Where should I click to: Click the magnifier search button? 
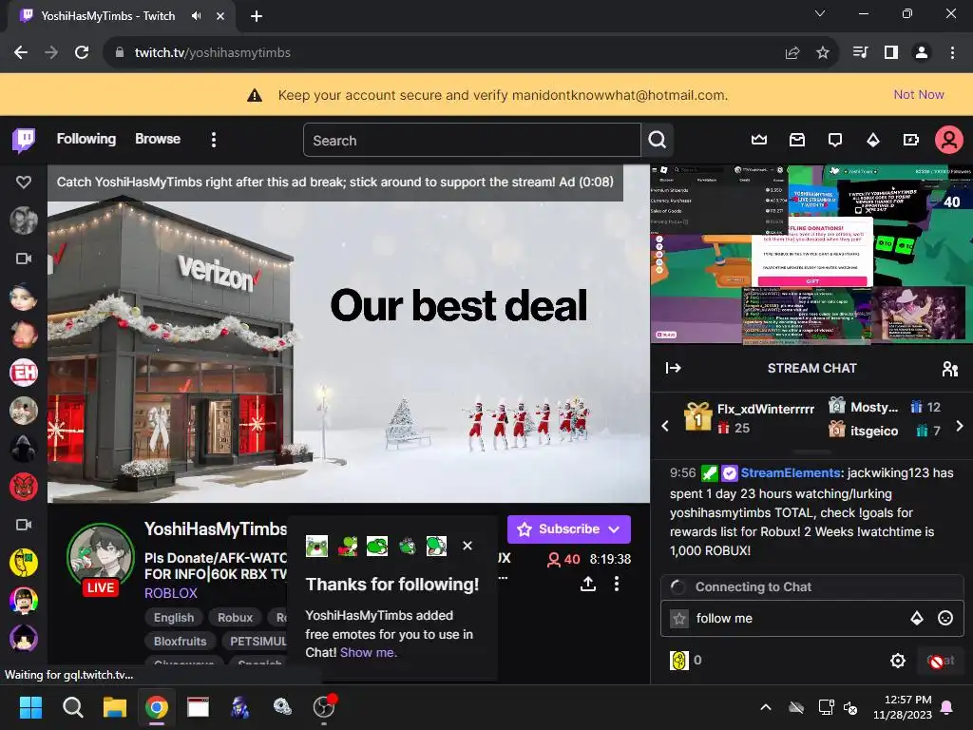(658, 141)
